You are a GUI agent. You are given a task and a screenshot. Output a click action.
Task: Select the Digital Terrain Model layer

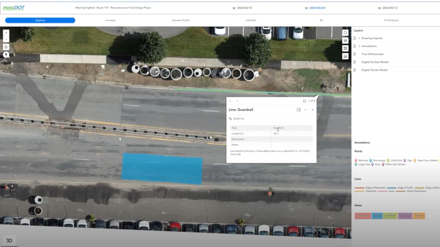(374, 70)
